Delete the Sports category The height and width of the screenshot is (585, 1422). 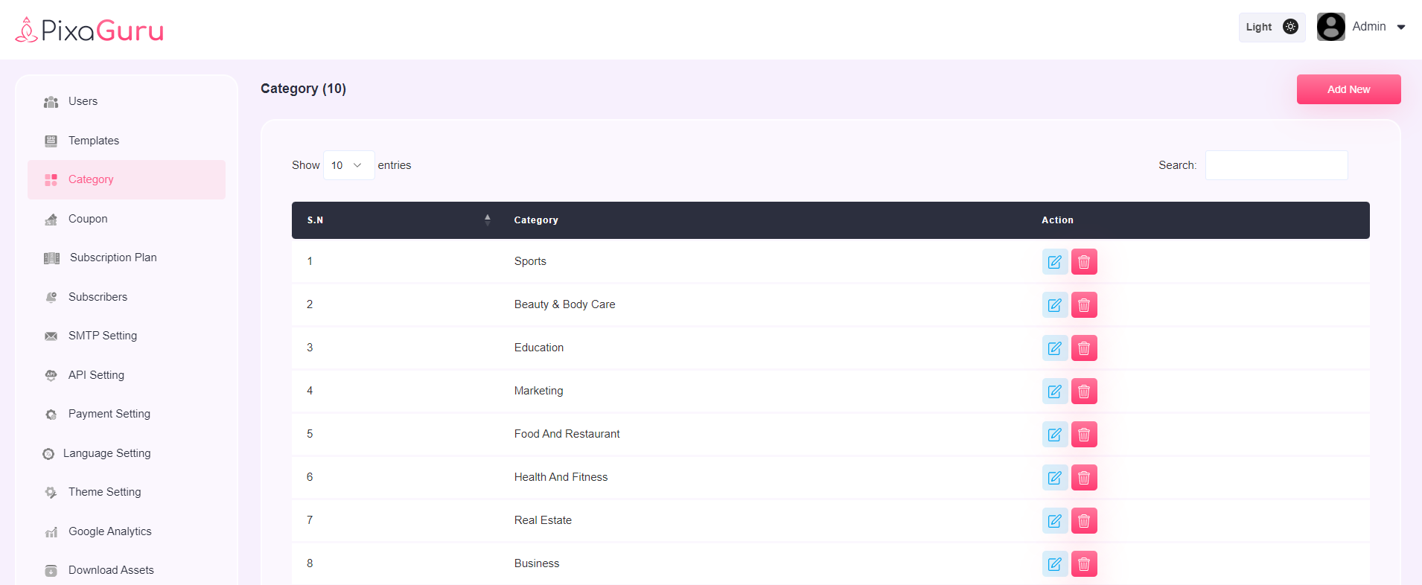tap(1084, 262)
